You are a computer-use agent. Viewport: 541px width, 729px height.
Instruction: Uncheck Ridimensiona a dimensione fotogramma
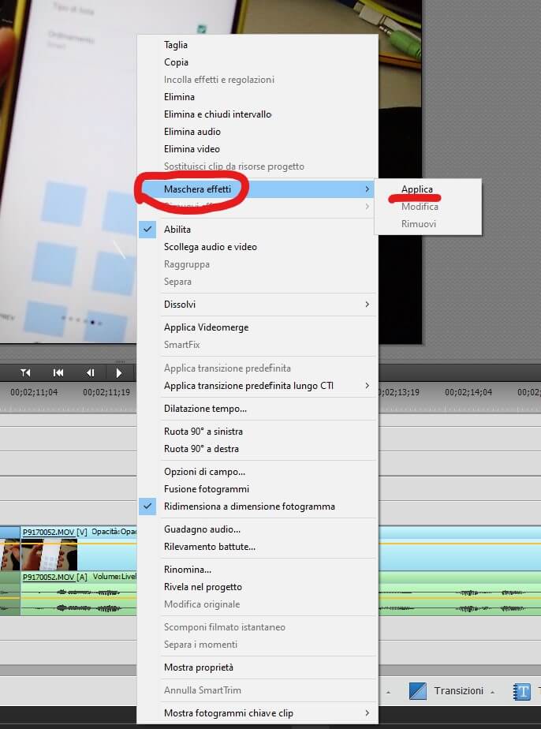pyautogui.click(x=248, y=507)
